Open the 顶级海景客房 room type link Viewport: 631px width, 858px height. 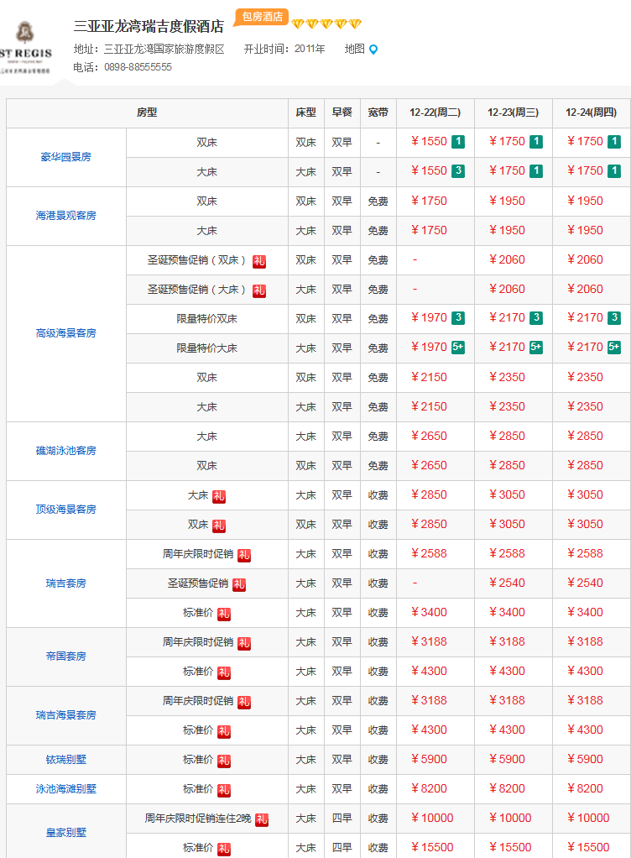(x=65, y=510)
